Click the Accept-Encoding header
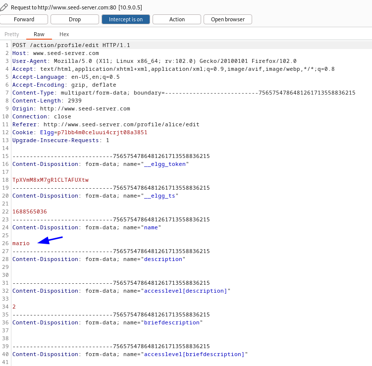 [64, 85]
